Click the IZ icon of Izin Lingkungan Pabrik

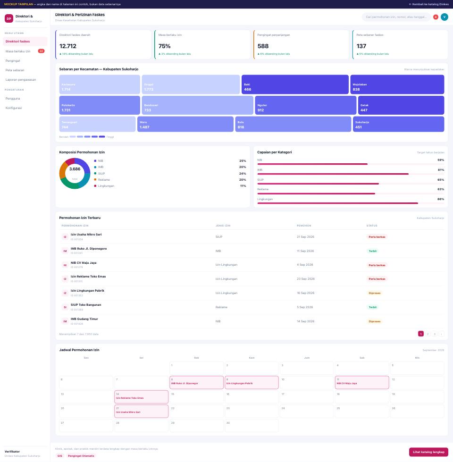[65, 293]
